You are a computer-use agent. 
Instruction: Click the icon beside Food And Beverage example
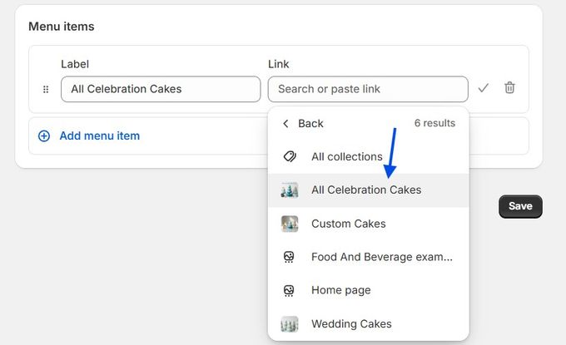289,257
